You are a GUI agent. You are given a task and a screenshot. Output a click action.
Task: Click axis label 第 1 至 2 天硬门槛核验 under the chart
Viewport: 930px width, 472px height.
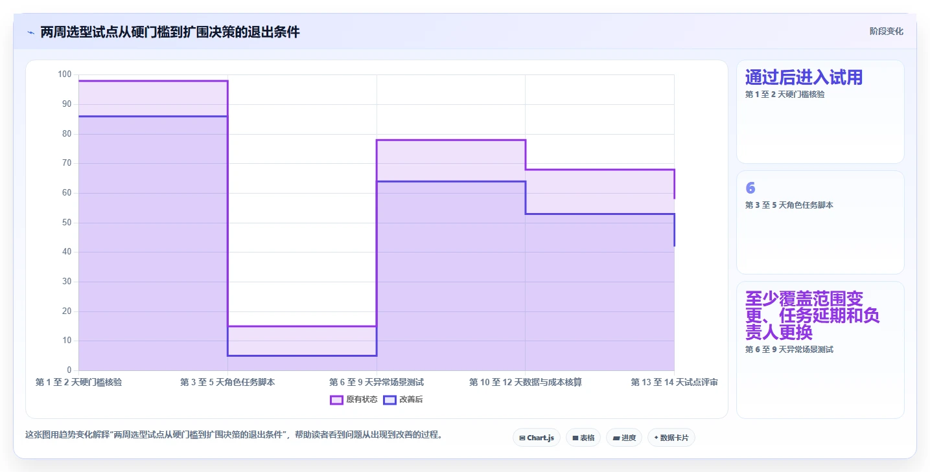point(78,383)
